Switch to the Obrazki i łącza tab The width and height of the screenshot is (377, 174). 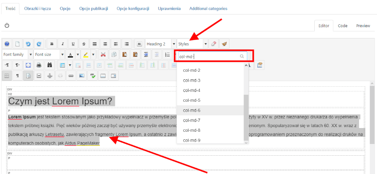click(38, 8)
